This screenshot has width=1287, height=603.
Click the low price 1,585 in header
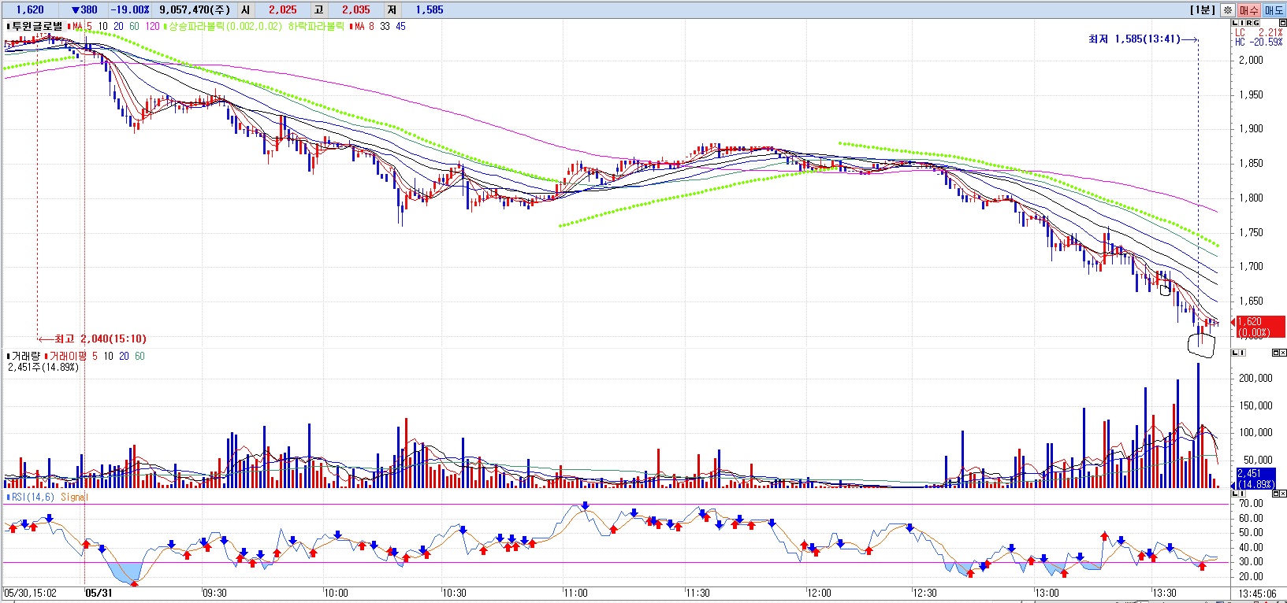[x=430, y=10]
